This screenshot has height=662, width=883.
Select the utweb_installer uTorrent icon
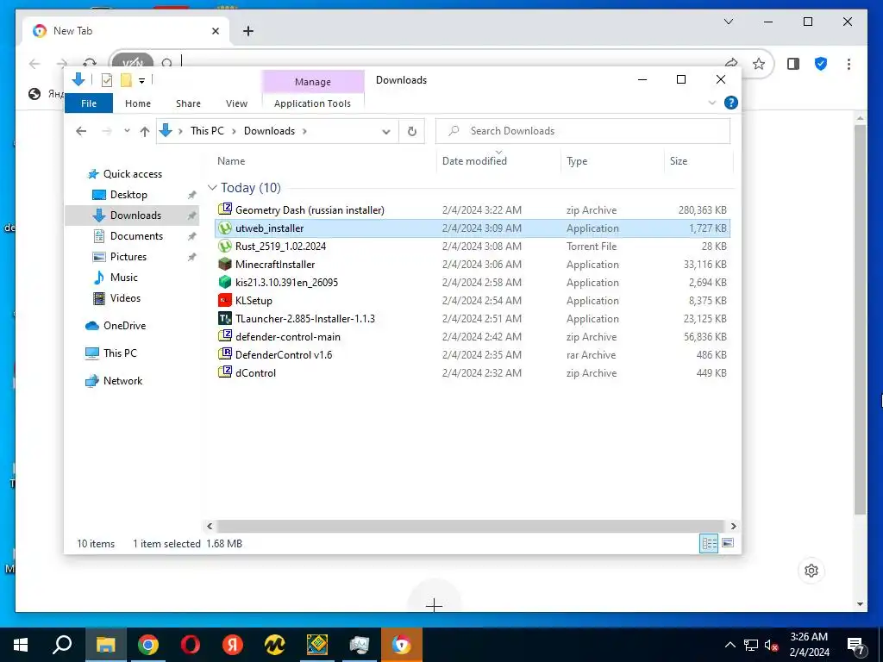[225, 228]
